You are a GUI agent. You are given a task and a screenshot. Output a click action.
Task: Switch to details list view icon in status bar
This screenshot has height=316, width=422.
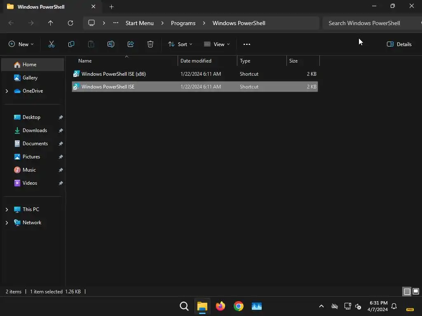(x=407, y=292)
